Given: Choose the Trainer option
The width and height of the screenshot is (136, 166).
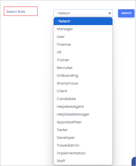Looking at the screenshot, I should 83,60.
